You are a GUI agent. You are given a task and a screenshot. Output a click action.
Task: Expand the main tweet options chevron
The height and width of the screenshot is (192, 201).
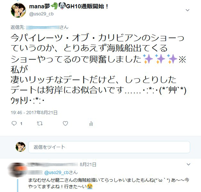coord(188,10)
